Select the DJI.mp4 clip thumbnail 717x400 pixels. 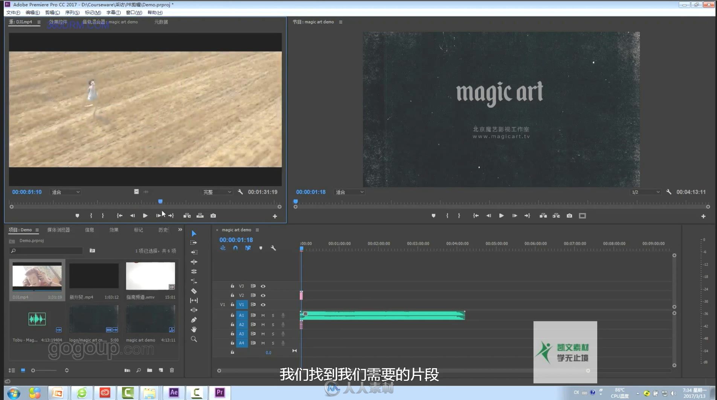point(37,276)
